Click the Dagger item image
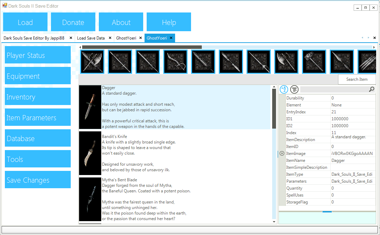 [90, 107]
